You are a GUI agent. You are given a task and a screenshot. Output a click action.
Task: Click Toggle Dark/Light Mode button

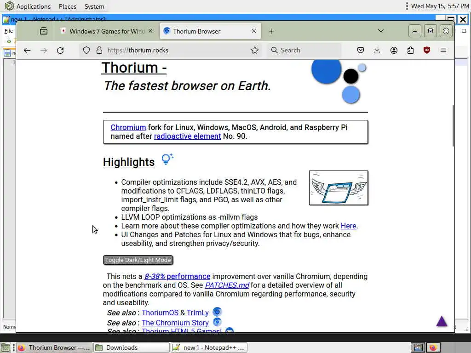[x=138, y=260]
